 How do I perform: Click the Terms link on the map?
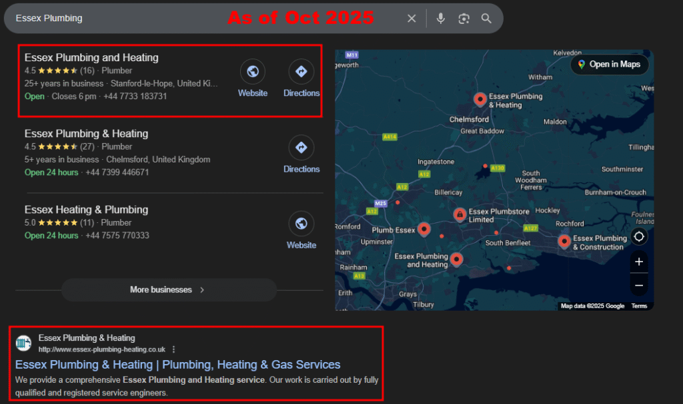tap(639, 306)
